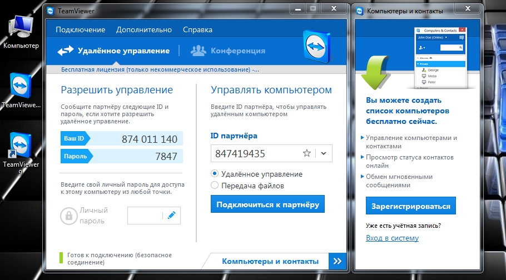Image resolution: width=506 pixels, height=280 pixels.
Task: Click the Зарегистрироваться button
Action: (411, 206)
